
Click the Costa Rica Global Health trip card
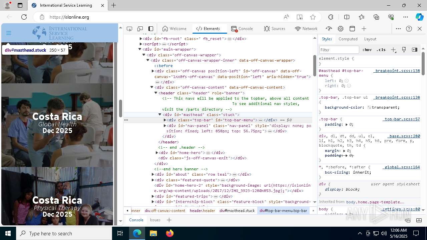coord(57,125)
